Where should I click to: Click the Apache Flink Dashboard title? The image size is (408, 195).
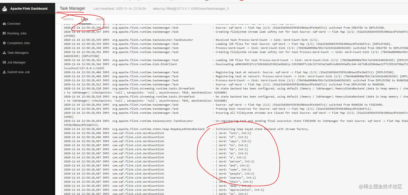pos(29,9)
